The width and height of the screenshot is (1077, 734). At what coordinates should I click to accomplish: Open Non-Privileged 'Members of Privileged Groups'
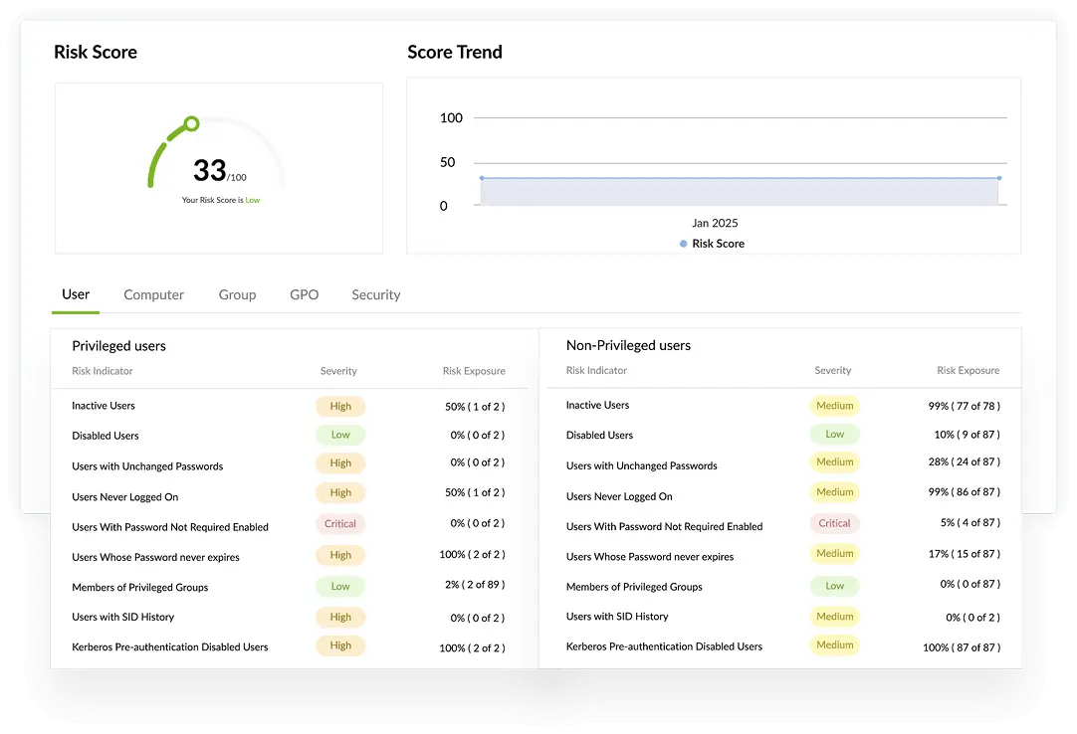point(634,587)
